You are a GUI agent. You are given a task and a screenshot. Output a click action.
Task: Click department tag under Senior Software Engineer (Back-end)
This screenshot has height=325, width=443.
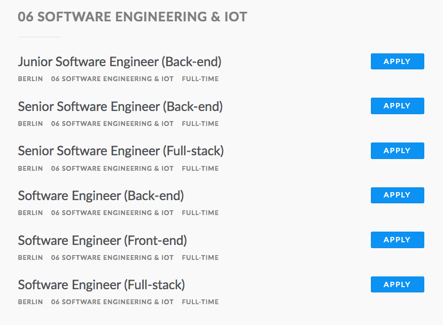pos(112,124)
